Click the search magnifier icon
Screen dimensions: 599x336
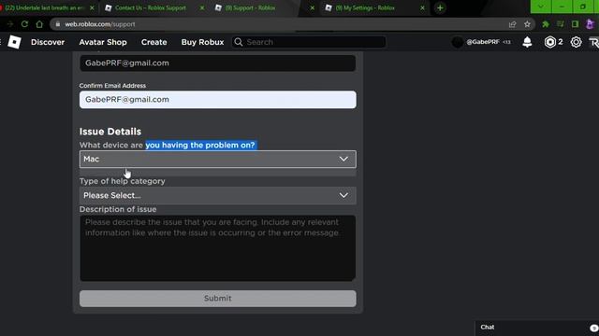239,42
